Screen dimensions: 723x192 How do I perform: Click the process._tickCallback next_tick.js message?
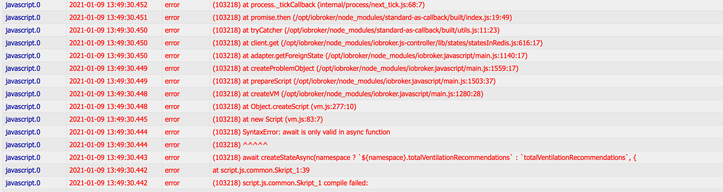[x=318, y=5]
